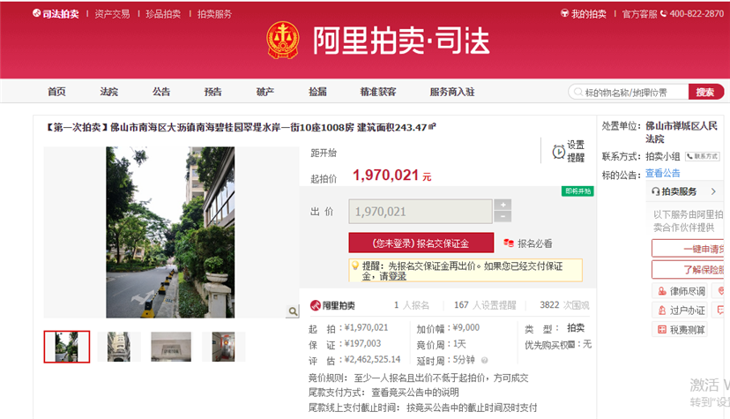730x419 pixels.
Task: Click the red 搜索 button
Action: tap(706, 92)
